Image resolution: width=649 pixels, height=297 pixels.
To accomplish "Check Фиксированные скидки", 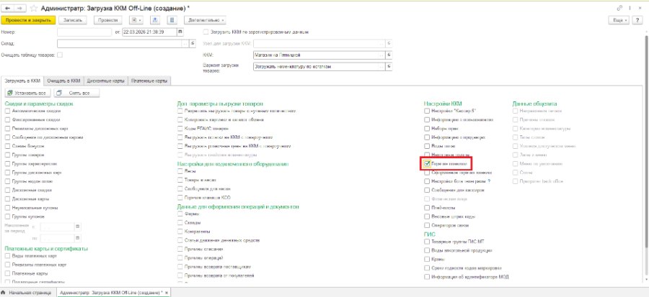I will [8, 119].
